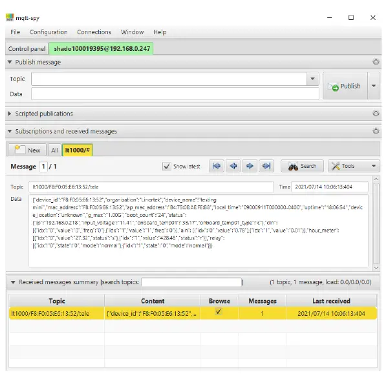Collapse Subscriptions and received messages section
Image resolution: width=390 pixels, height=374 pixels.
(10, 131)
